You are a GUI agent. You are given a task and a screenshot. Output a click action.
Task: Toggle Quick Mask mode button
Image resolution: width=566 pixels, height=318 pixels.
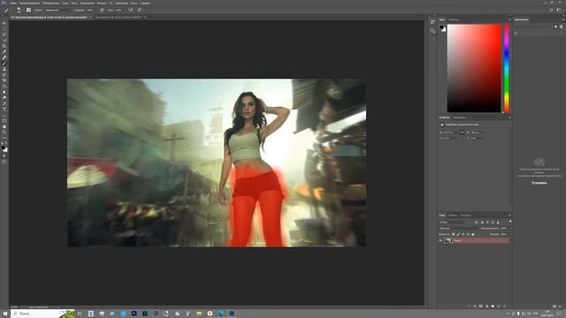pos(4,155)
